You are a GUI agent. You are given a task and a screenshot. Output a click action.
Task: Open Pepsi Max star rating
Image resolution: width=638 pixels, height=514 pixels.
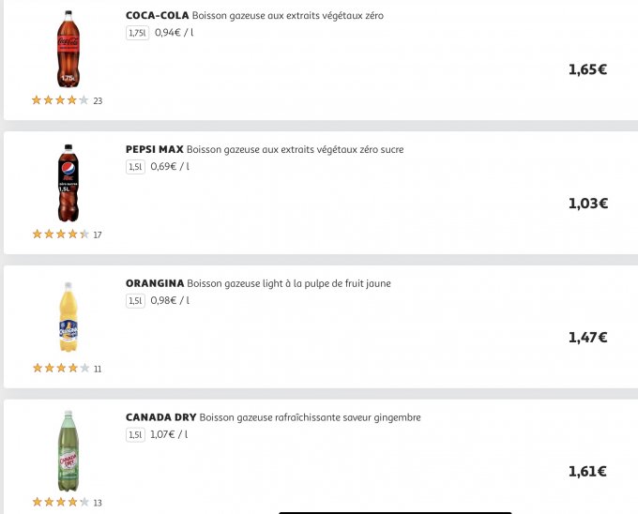pyautogui.click(x=60, y=234)
